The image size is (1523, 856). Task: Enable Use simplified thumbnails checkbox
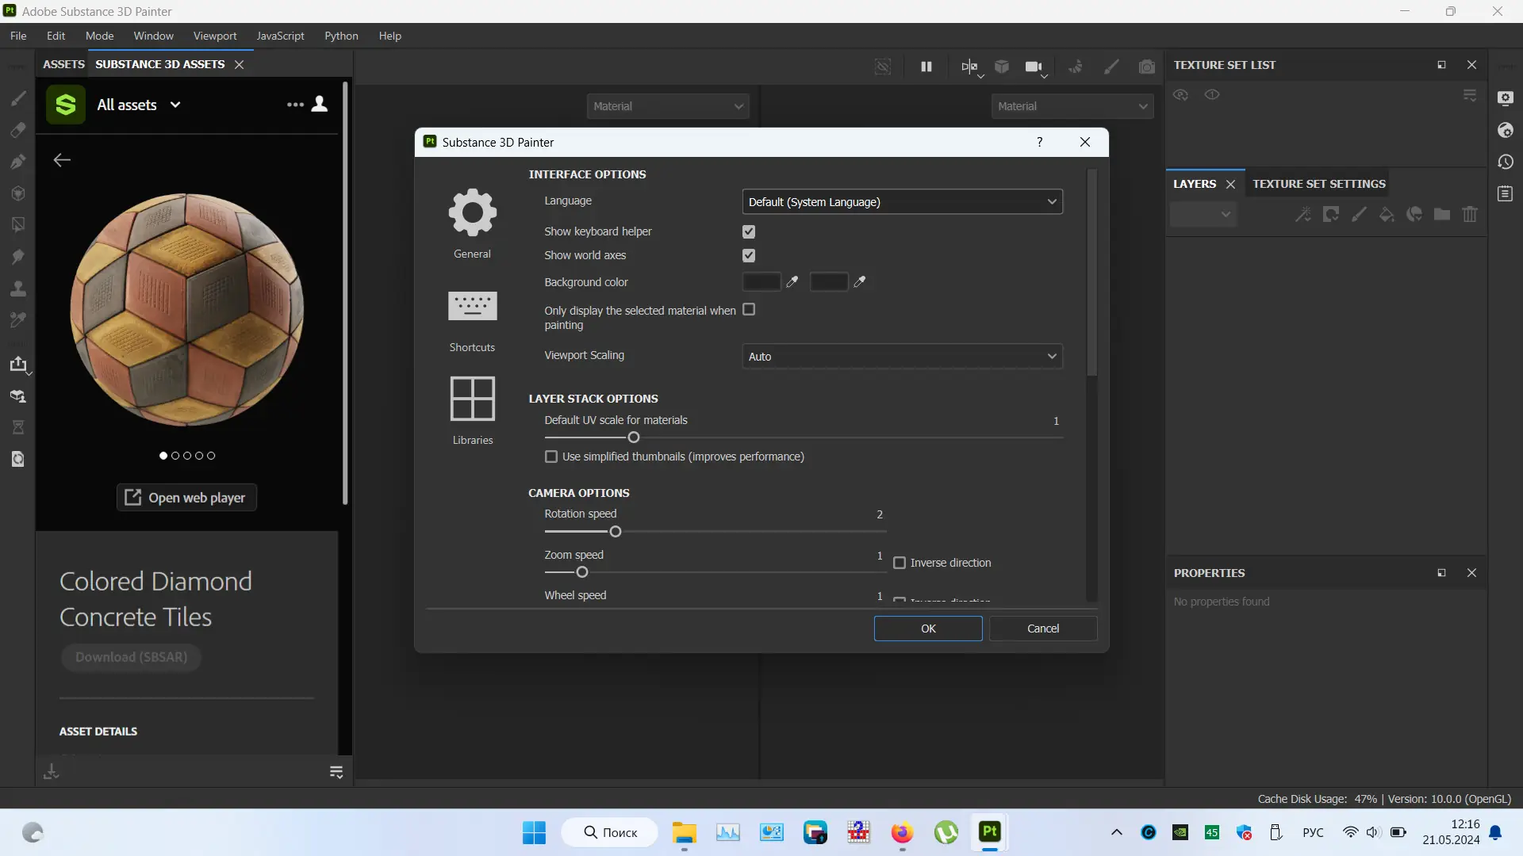[x=551, y=457]
